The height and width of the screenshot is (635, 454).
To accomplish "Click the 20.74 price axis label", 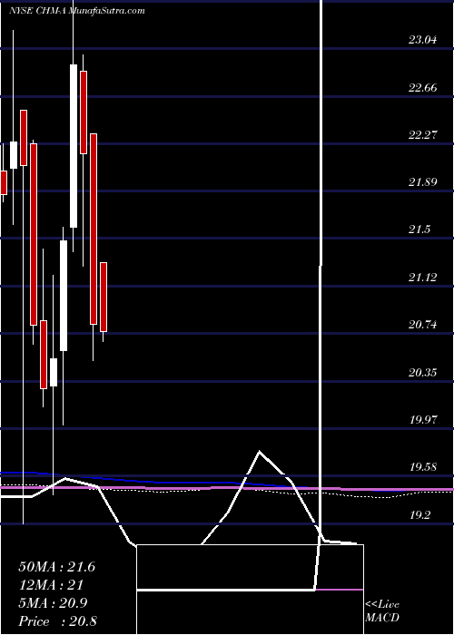I will pyautogui.click(x=423, y=325).
